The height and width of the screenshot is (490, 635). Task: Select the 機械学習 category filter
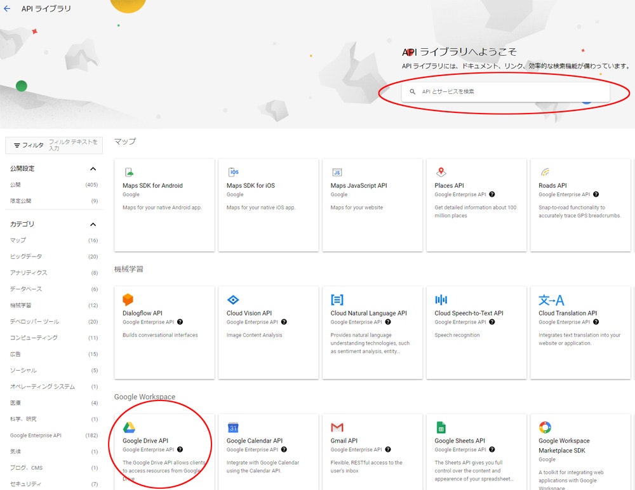54,305
